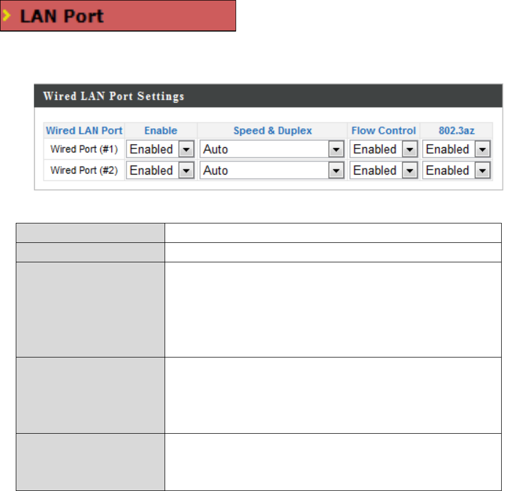Screen dimensions: 508x491
Task: Select the Speed & Duplex column header
Action: click(x=272, y=130)
